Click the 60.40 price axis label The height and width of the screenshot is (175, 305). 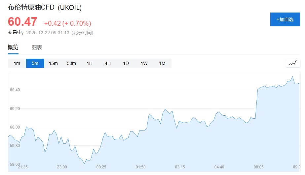15,90
